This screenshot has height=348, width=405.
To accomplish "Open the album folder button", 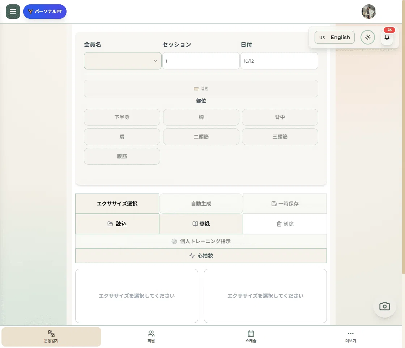I will click(201, 89).
